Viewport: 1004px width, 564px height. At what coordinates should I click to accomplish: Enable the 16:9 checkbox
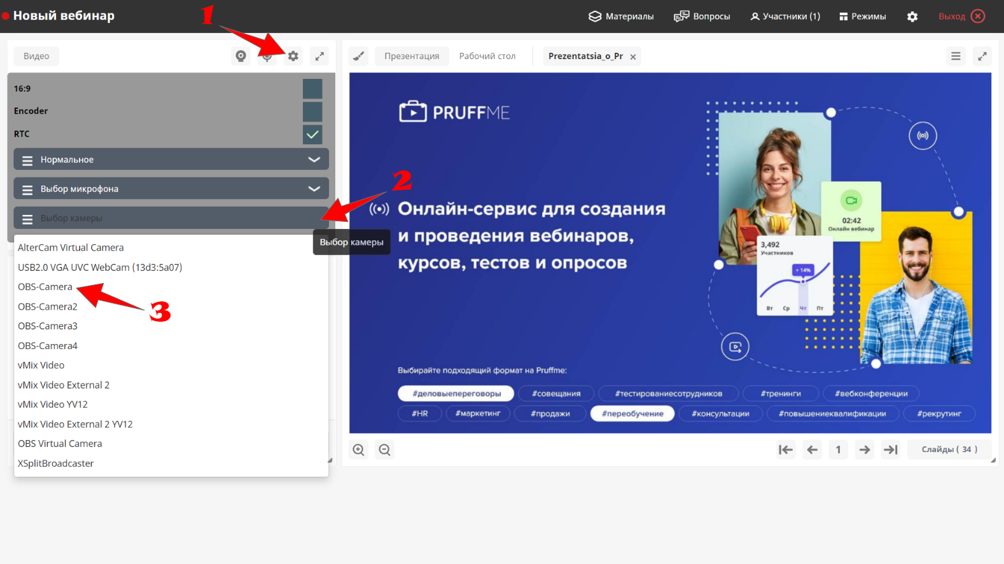(312, 88)
